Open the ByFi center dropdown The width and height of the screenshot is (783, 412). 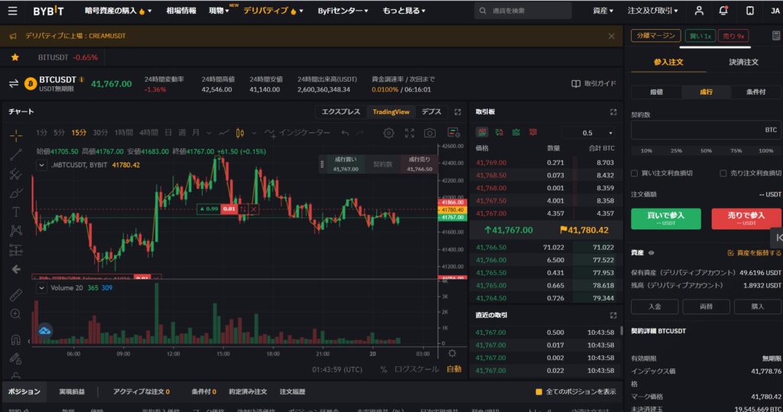343,11
